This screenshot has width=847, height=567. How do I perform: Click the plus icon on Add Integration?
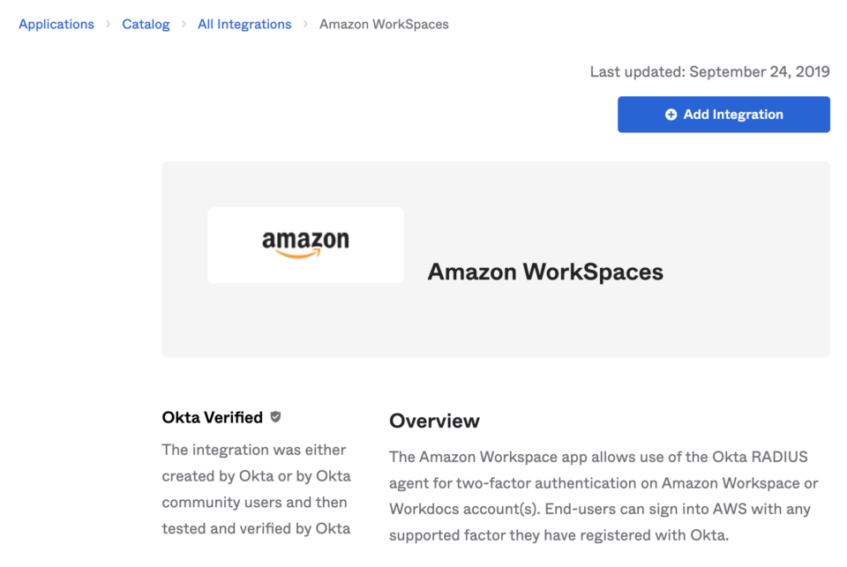[x=671, y=114]
